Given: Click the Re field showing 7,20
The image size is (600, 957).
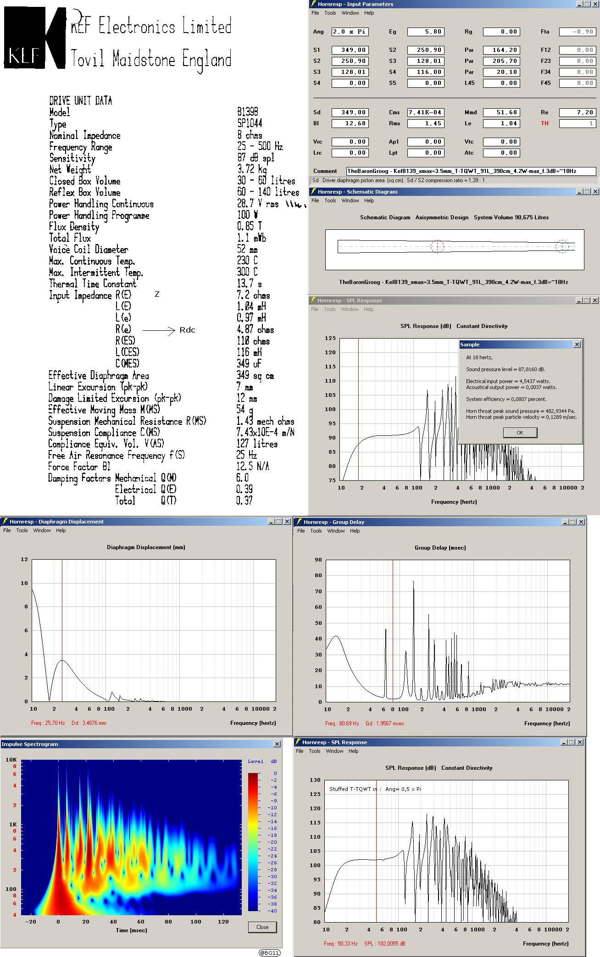Looking at the screenshot, I should point(578,112).
